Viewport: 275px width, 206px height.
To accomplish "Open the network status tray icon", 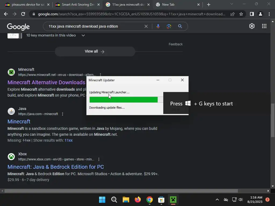I will point(234,200).
